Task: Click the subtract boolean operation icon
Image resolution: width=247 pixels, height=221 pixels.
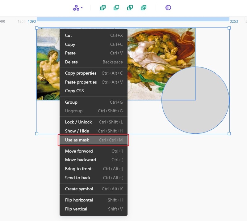Action: [x=116, y=7]
